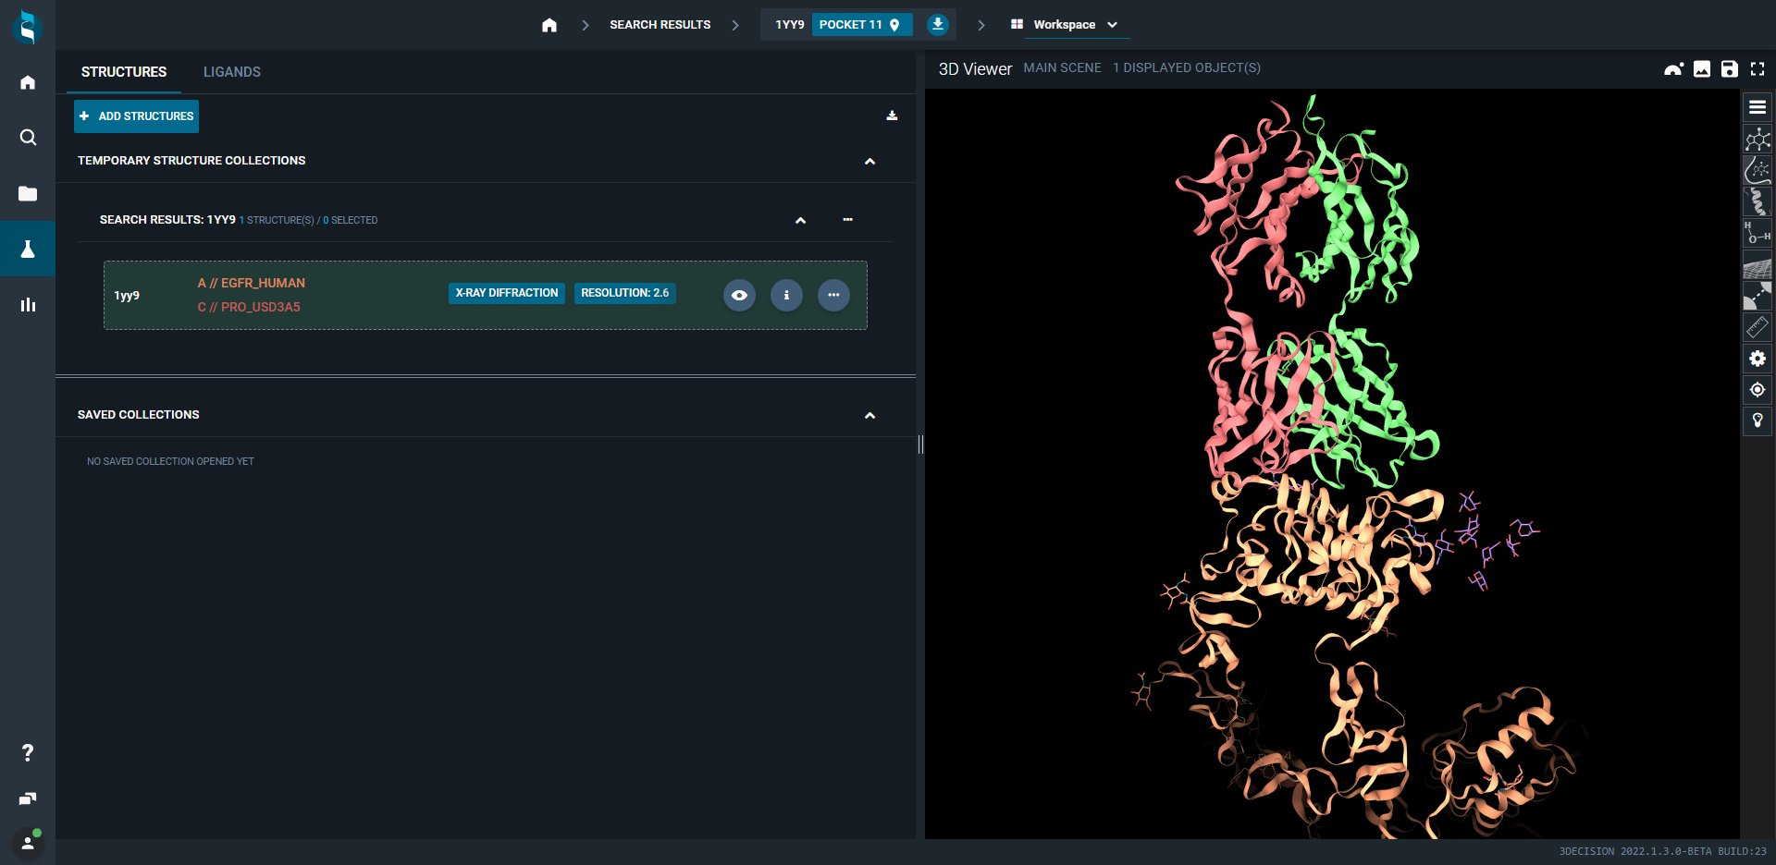
Task: Click the 1YY9 breadcrumb label
Action: point(789,25)
